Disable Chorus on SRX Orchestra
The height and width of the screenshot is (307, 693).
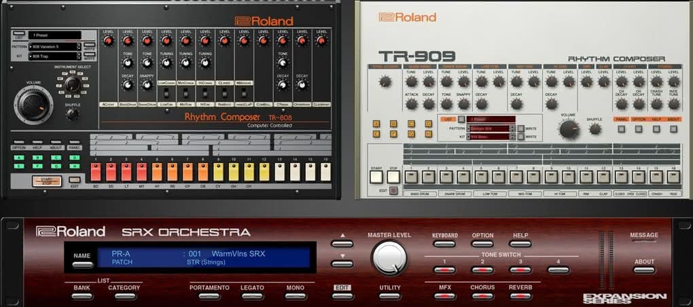[x=482, y=296]
